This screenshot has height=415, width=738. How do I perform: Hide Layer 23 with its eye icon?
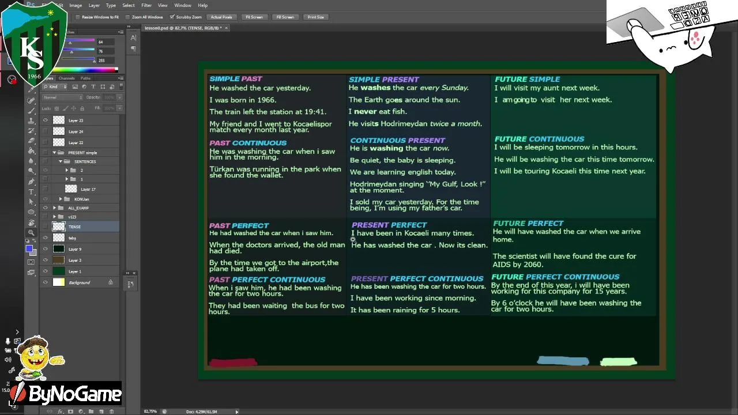pos(46,120)
